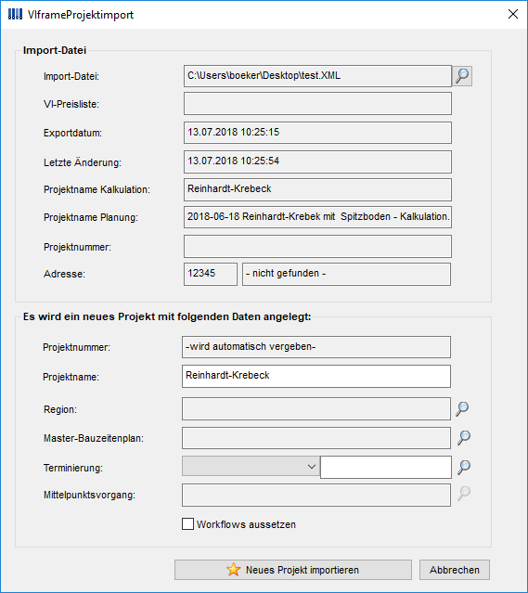Image resolution: width=528 pixels, height=593 pixels.
Task: Click the VI-Preisliste empty field
Action: coord(317,104)
